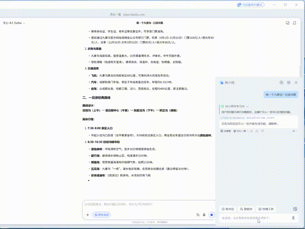The image size is (305, 229).
Task: Focus the assistant panel message input field
Action: point(253,218)
